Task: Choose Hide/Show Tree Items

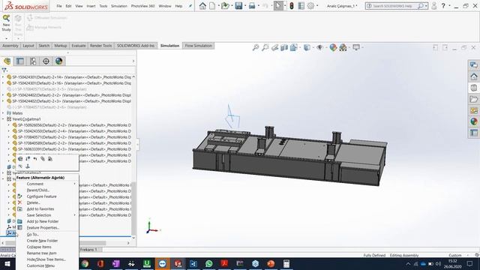Action: pos(46,259)
